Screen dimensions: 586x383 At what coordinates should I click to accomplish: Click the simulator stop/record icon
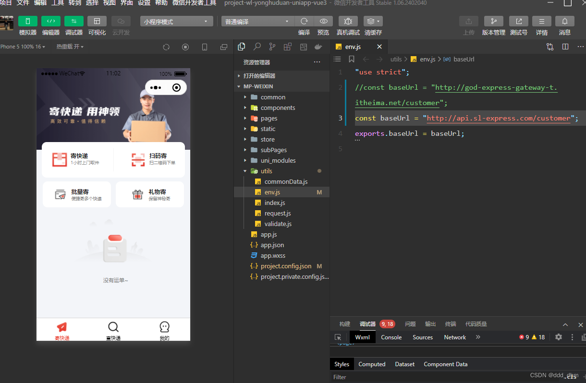click(185, 47)
